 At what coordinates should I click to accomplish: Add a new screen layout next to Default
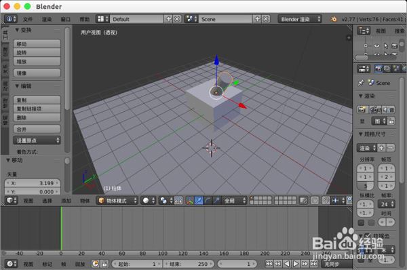point(169,19)
